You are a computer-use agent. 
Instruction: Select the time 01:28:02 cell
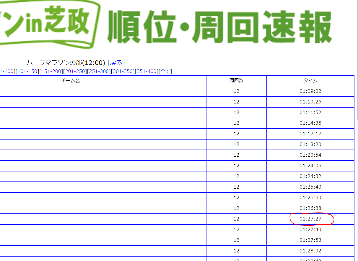point(310,251)
